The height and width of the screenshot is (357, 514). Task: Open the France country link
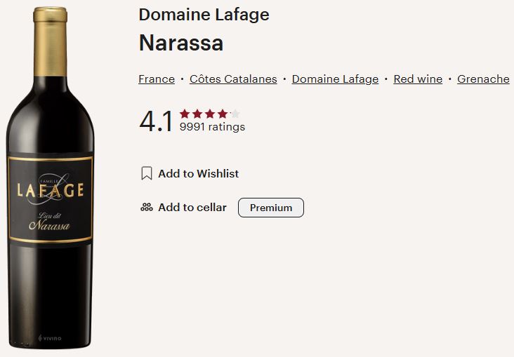tap(157, 79)
